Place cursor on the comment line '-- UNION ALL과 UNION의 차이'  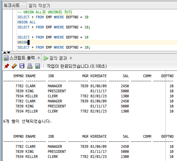click(45, 12)
